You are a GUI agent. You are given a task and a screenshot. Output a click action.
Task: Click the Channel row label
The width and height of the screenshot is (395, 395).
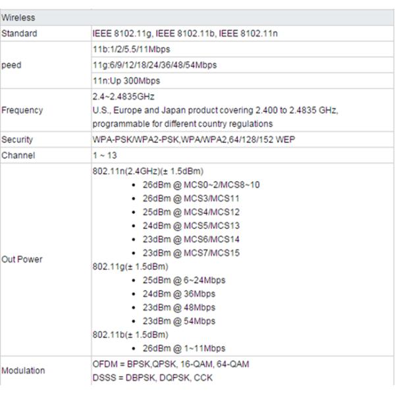[18, 155]
